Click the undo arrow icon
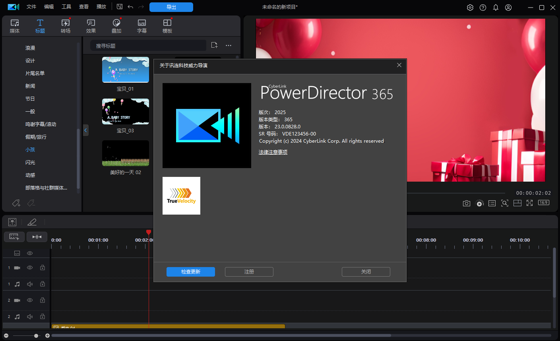 (x=130, y=7)
